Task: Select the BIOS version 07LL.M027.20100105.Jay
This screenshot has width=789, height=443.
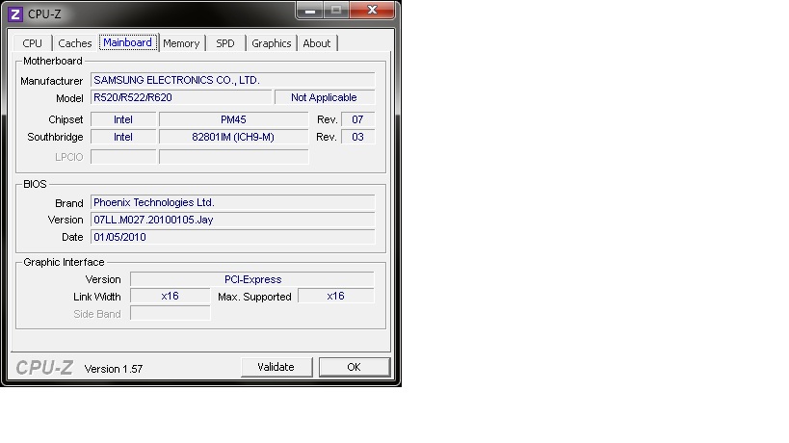Action: (232, 220)
